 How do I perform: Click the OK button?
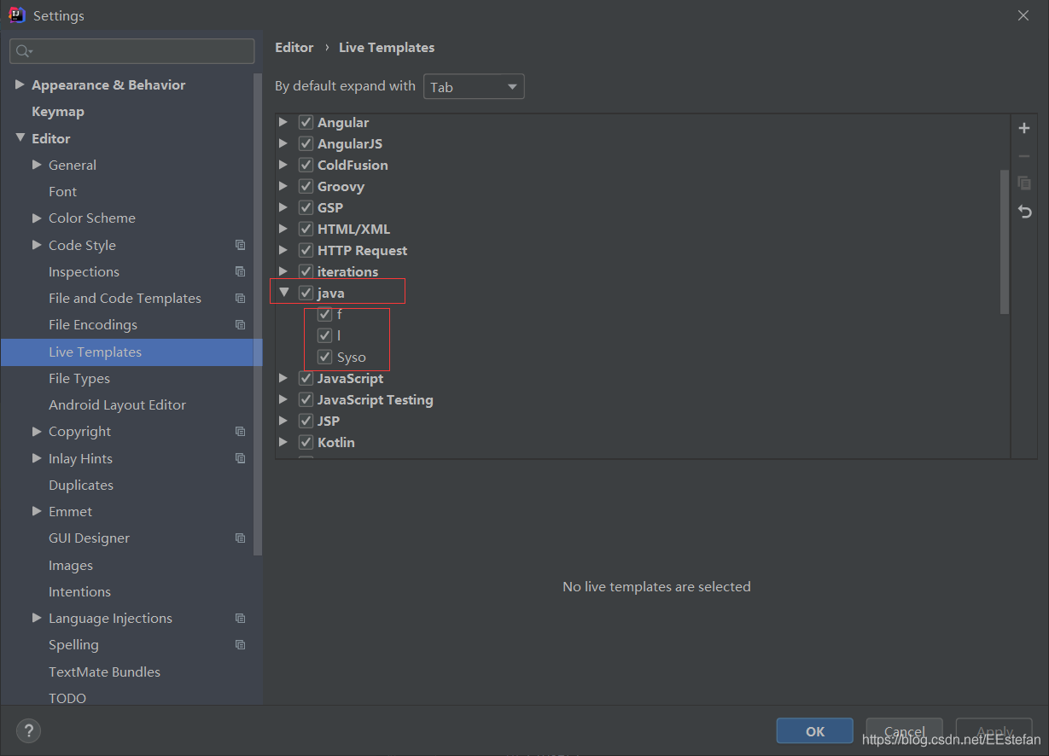pos(814,731)
